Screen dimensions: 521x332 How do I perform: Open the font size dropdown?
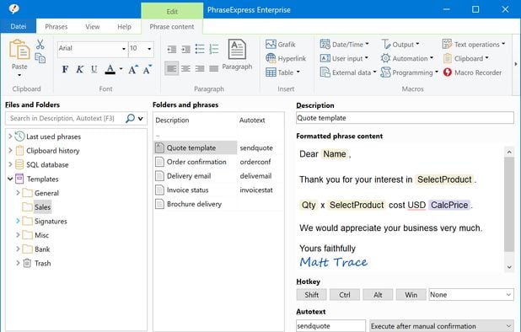149,49
